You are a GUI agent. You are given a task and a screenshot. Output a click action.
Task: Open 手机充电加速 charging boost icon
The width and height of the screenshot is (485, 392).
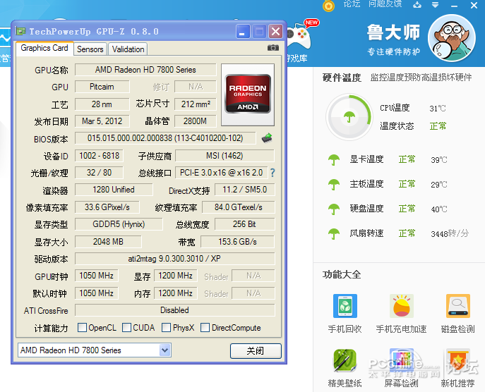tap(401, 306)
